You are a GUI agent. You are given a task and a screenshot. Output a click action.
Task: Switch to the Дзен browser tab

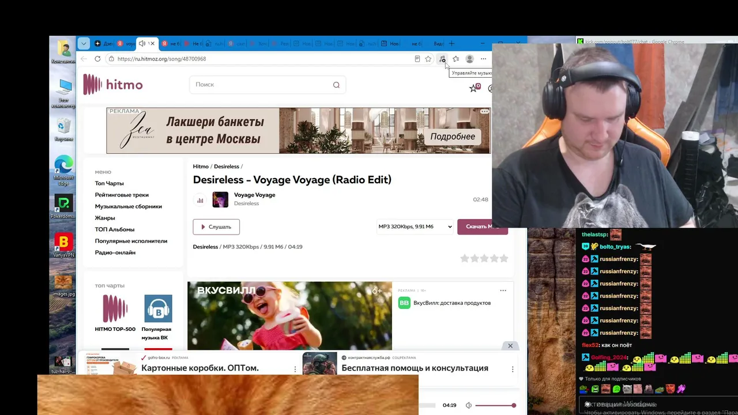point(104,43)
